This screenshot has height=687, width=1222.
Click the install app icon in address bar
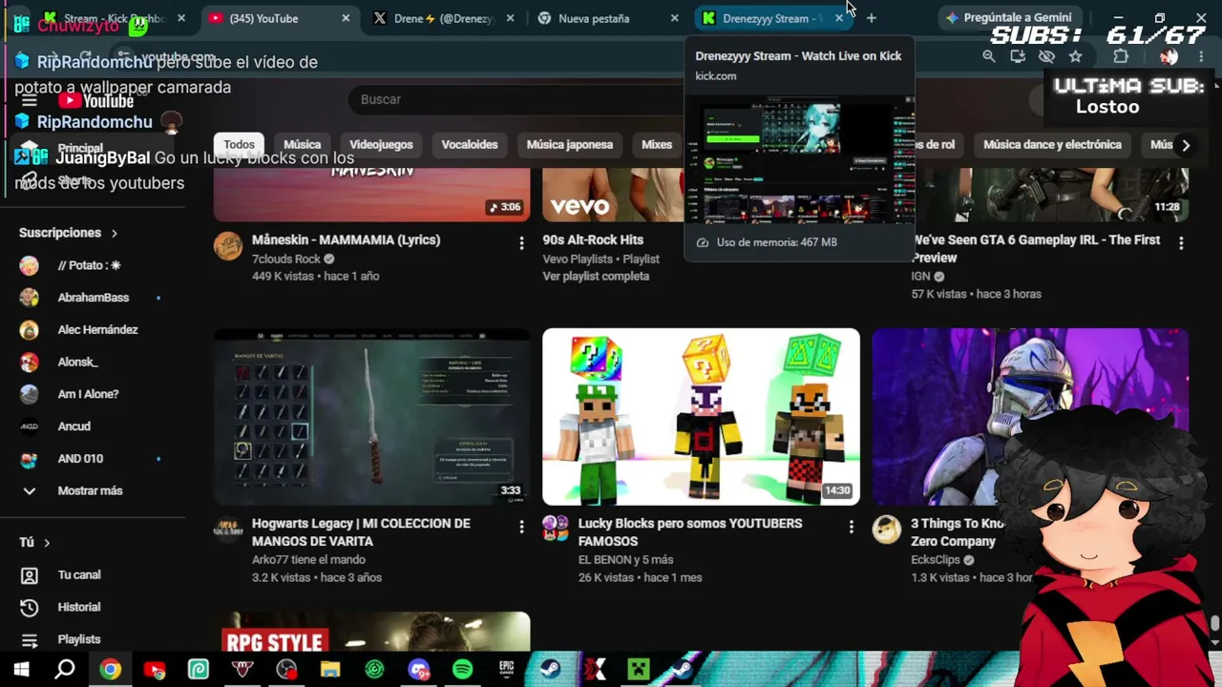tap(1018, 56)
